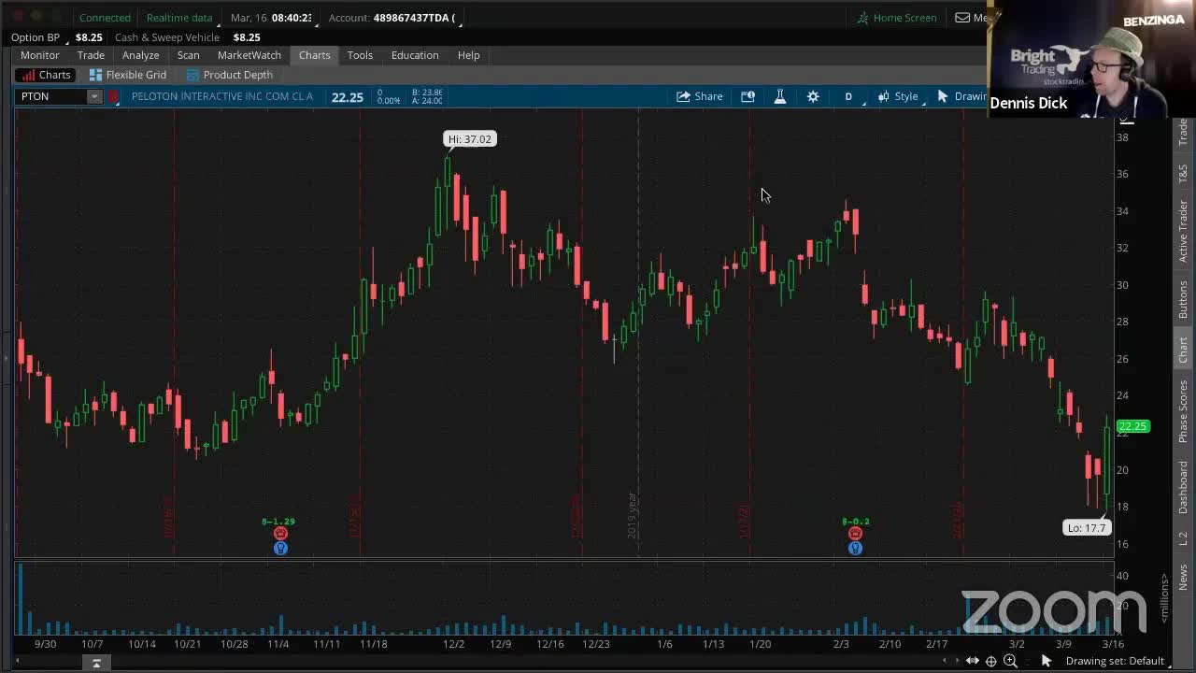Click the November blue lightbulb event icon
Image resolution: width=1196 pixels, height=673 pixels.
pyautogui.click(x=280, y=549)
